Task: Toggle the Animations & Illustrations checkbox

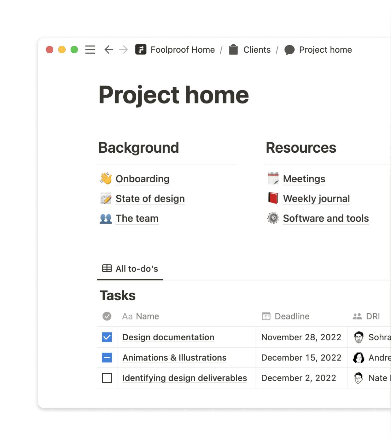Action: [107, 357]
